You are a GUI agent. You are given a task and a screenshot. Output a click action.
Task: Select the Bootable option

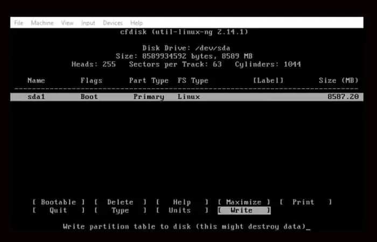pos(58,202)
